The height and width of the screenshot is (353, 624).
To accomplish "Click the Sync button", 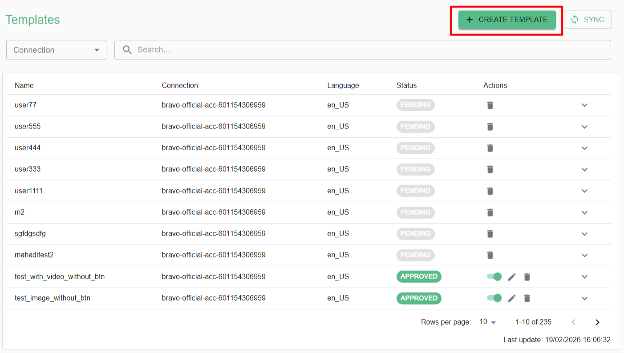I will [x=588, y=20].
